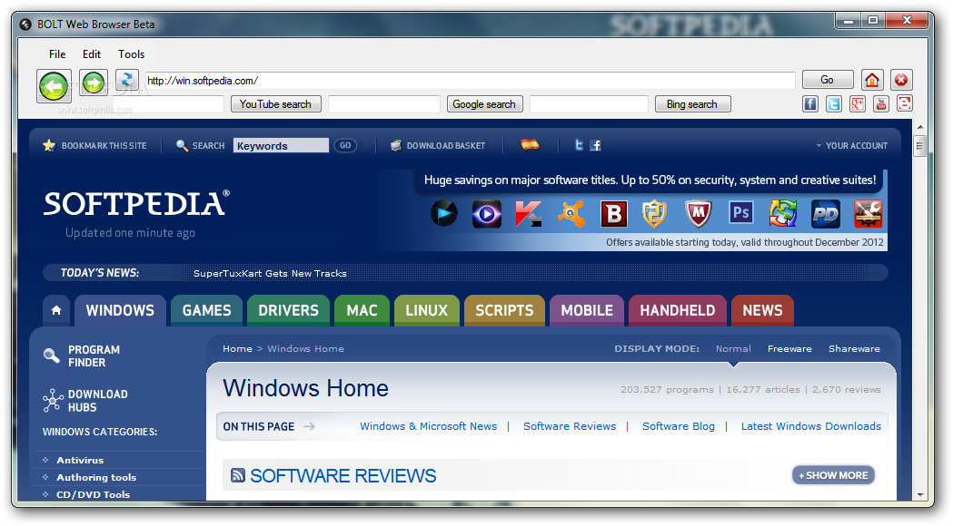Open the DOWNLOAD BASKET link

point(438,146)
